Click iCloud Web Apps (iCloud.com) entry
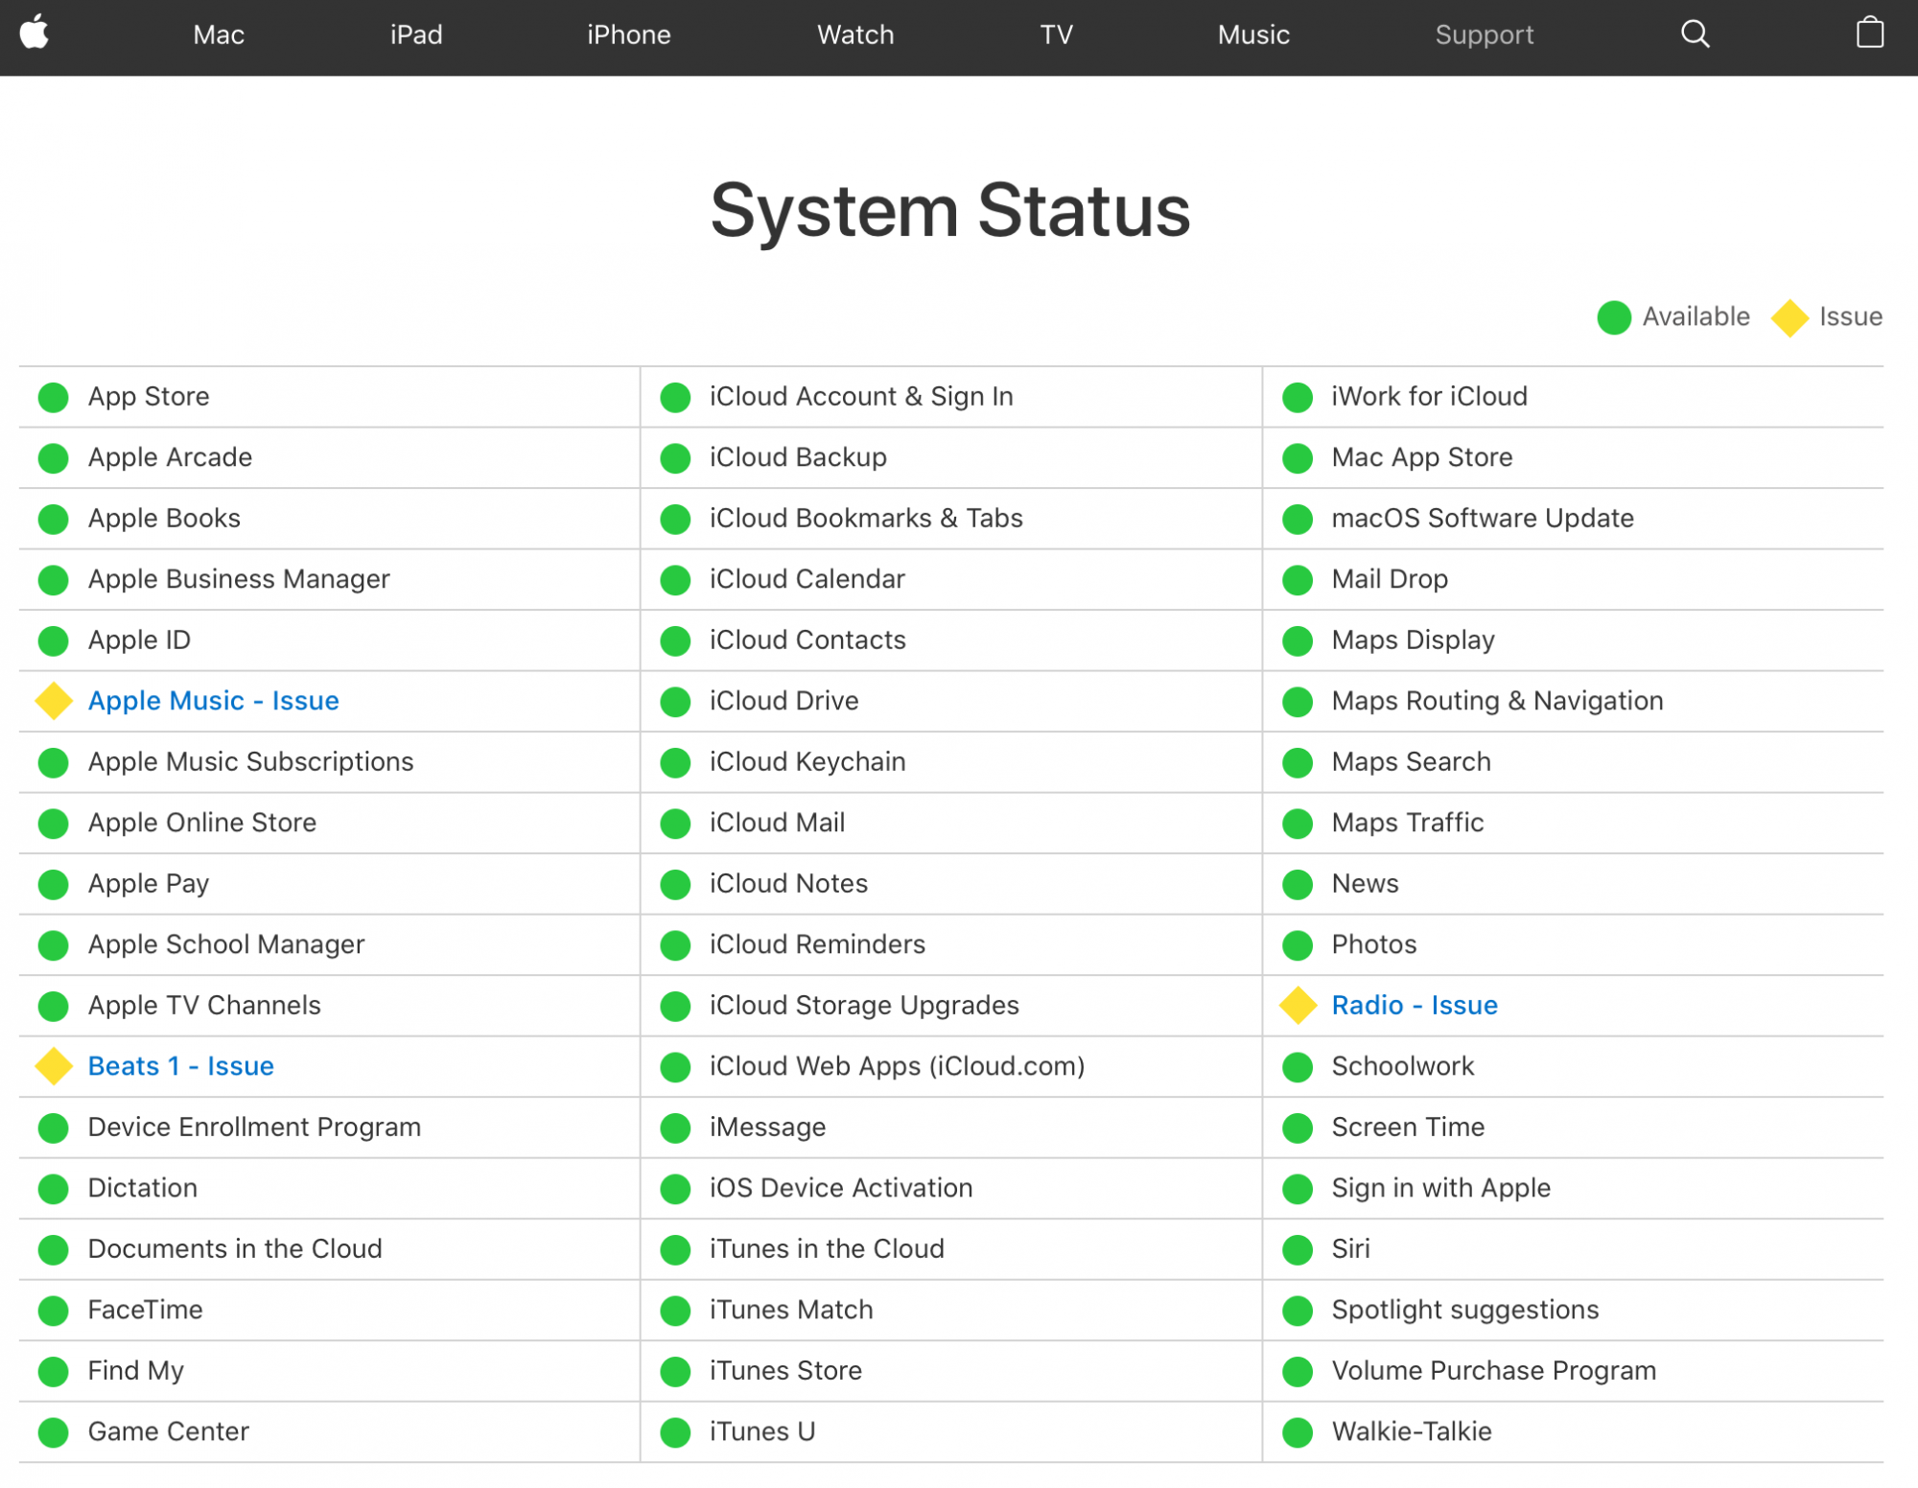Screen dimensions: 1918x1488 pos(897,1066)
